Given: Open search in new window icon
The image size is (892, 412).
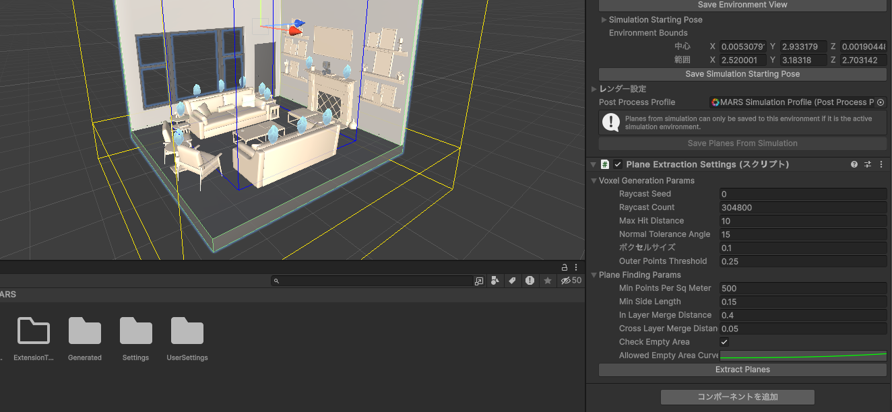Looking at the screenshot, I should tap(479, 281).
